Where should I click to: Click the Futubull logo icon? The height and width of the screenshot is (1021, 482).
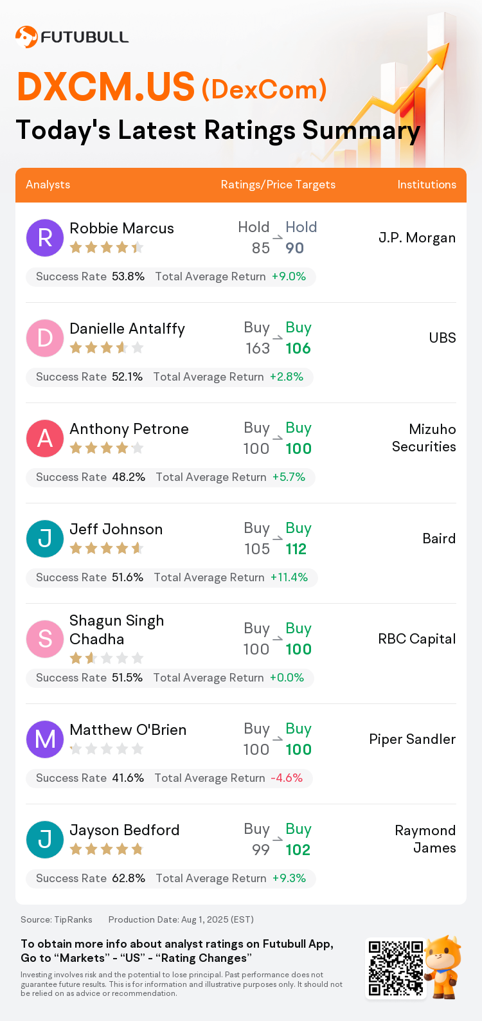(x=26, y=37)
